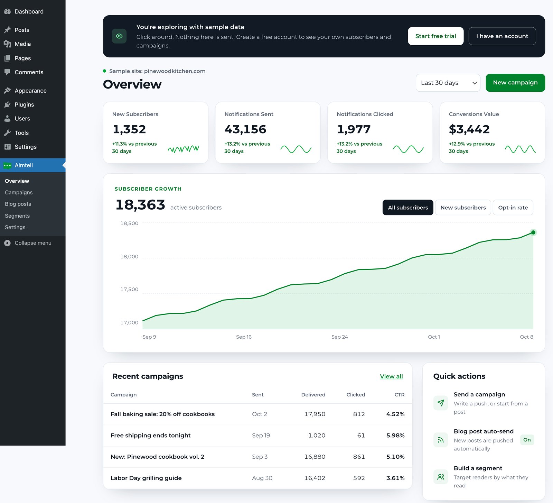553x503 pixels.
Task: Open the Build a segment quick action
Action: click(x=484, y=477)
